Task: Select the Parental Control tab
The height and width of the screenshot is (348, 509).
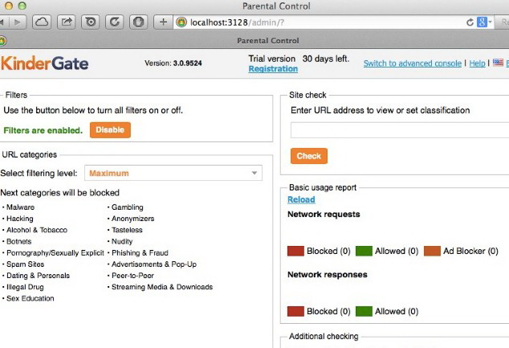Action: [x=268, y=40]
